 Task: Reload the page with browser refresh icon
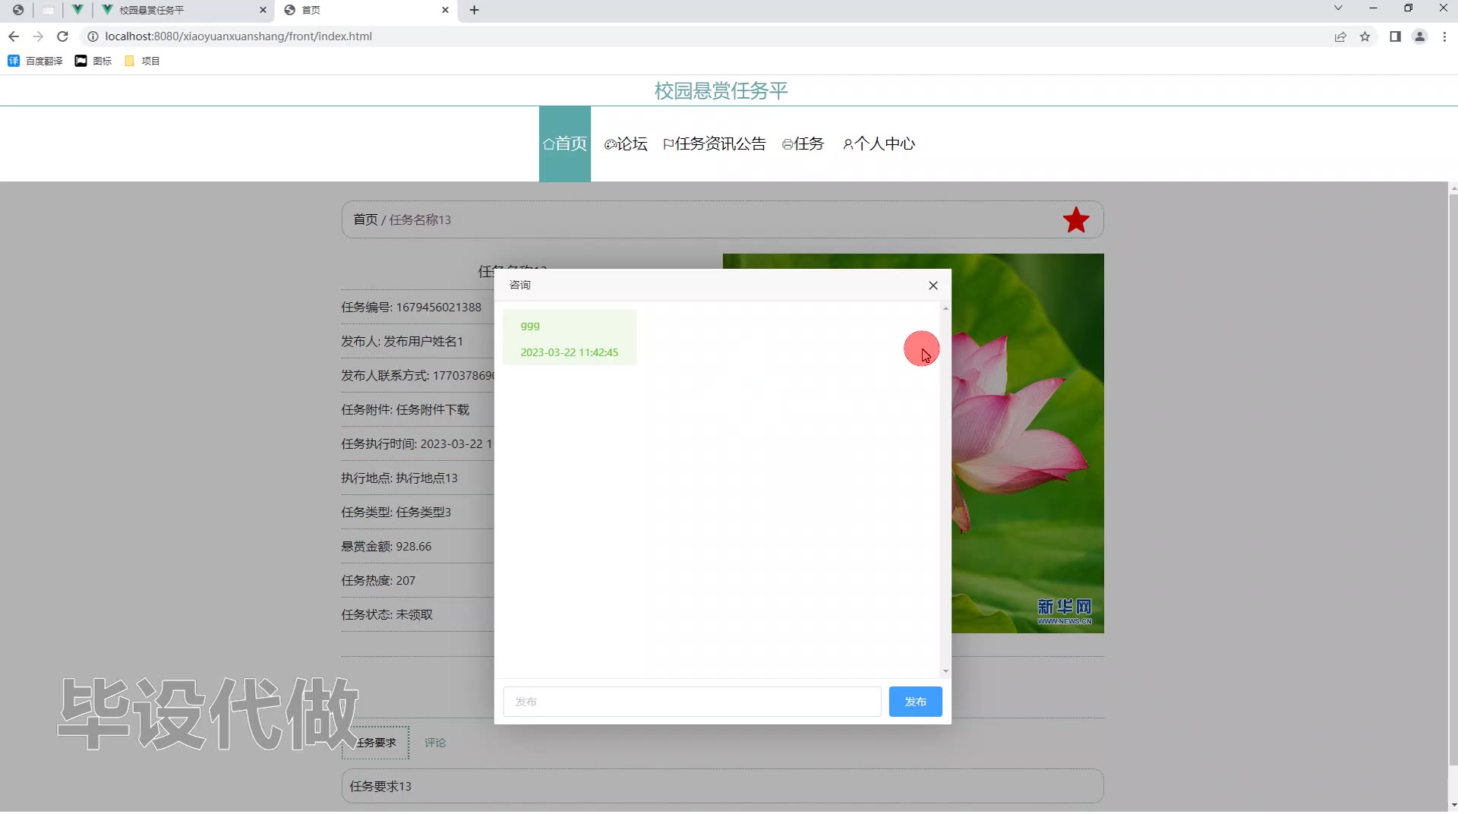pyautogui.click(x=63, y=36)
